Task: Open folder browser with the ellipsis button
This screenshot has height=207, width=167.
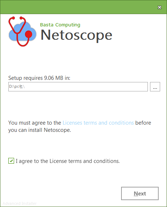Action: 155,87
